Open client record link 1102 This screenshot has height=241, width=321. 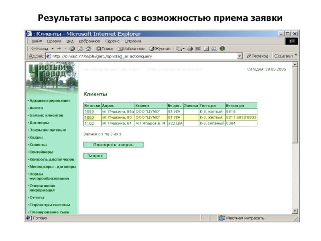click(89, 123)
